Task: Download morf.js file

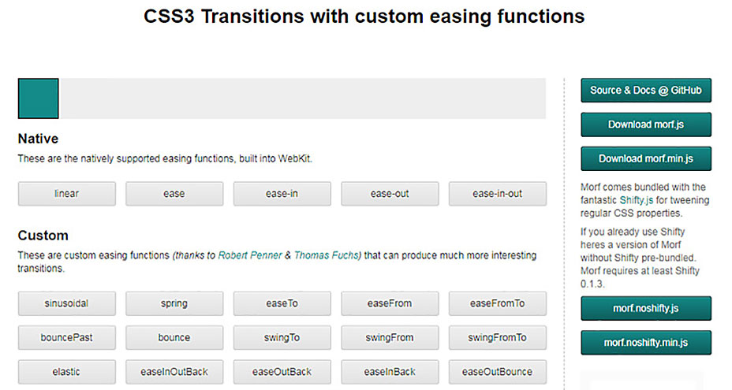Action: coord(645,124)
